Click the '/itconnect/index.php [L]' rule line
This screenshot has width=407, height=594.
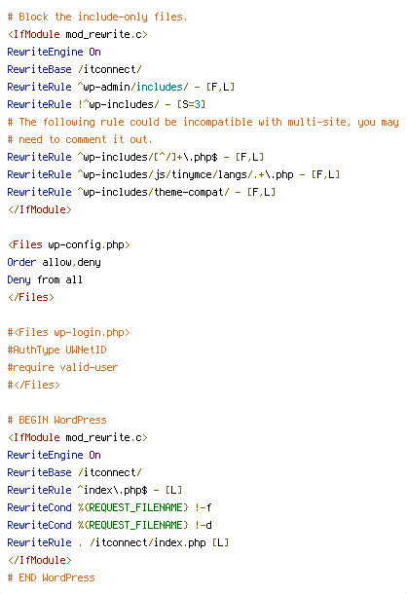118,542
